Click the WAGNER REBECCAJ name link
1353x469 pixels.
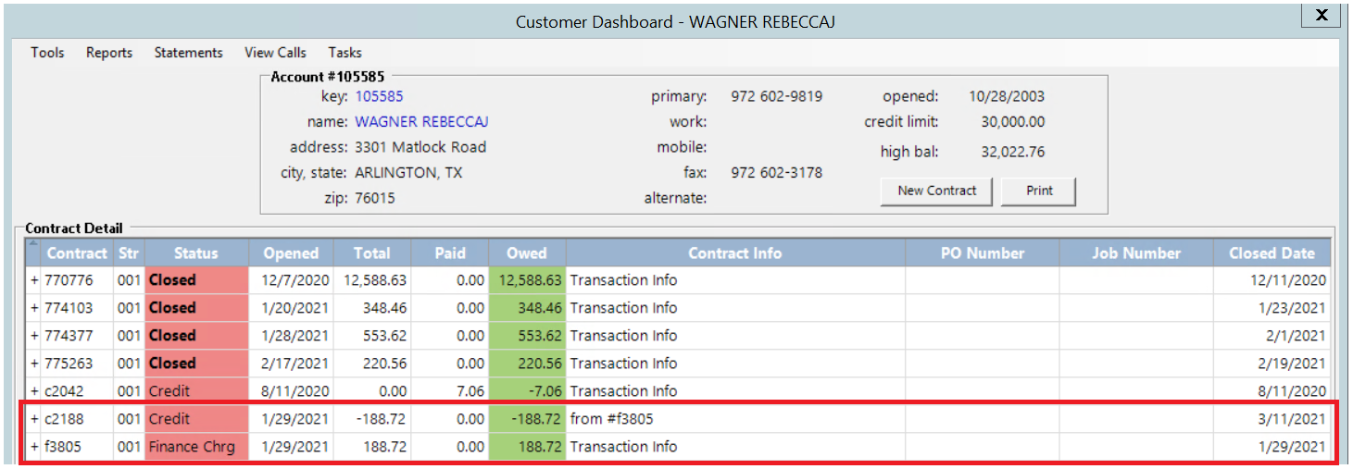click(421, 122)
